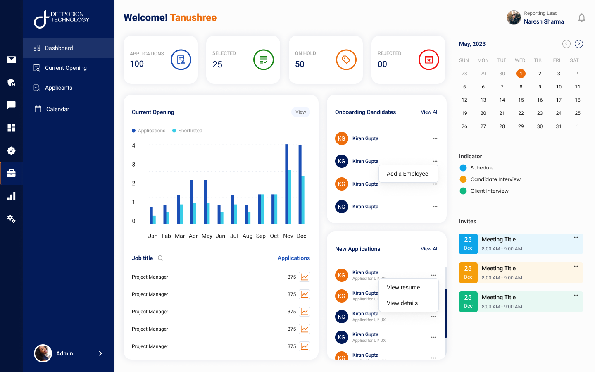Open the bar chart analytics rail icon
The image size is (595, 372).
coord(12,196)
